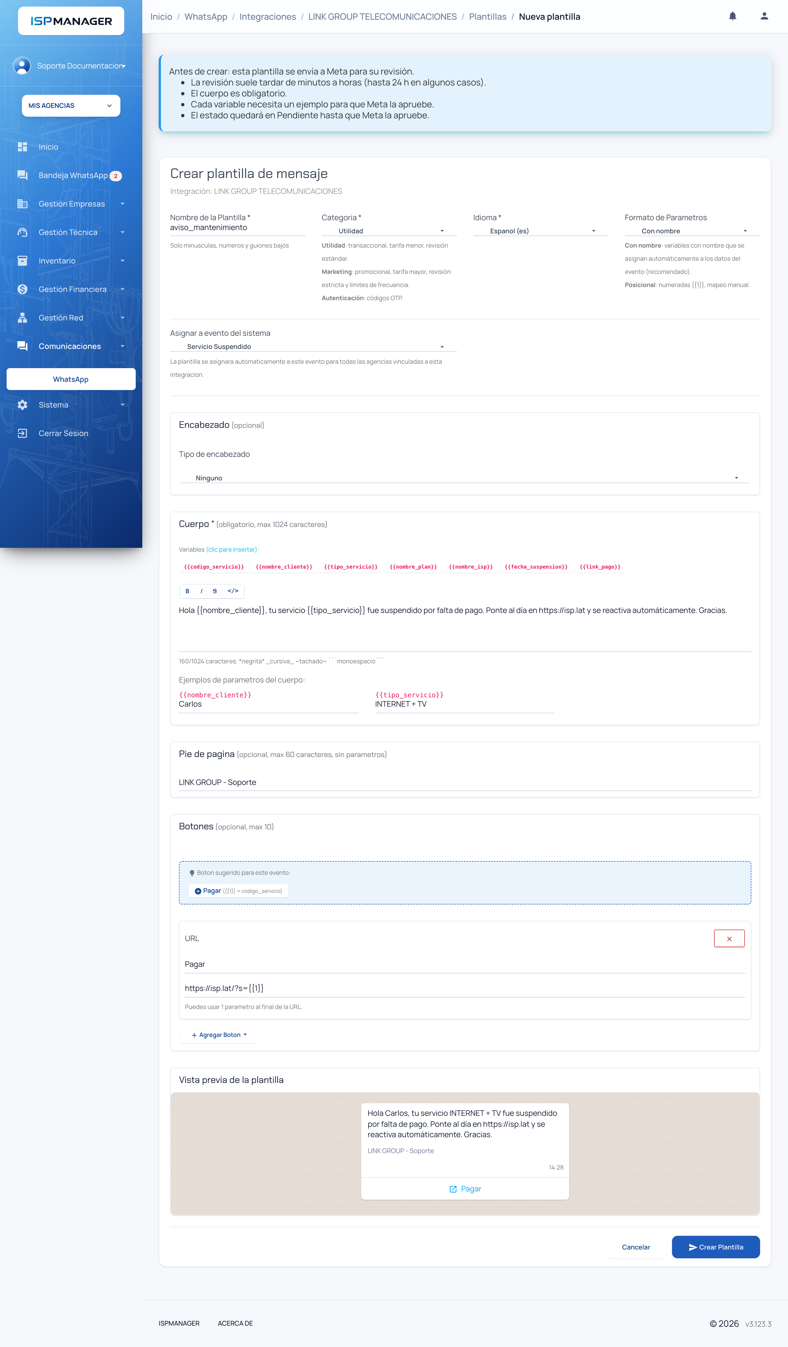Click the Inventario box icon

click(22, 261)
